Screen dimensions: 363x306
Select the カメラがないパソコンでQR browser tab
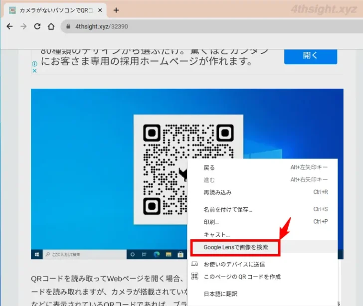55,10
